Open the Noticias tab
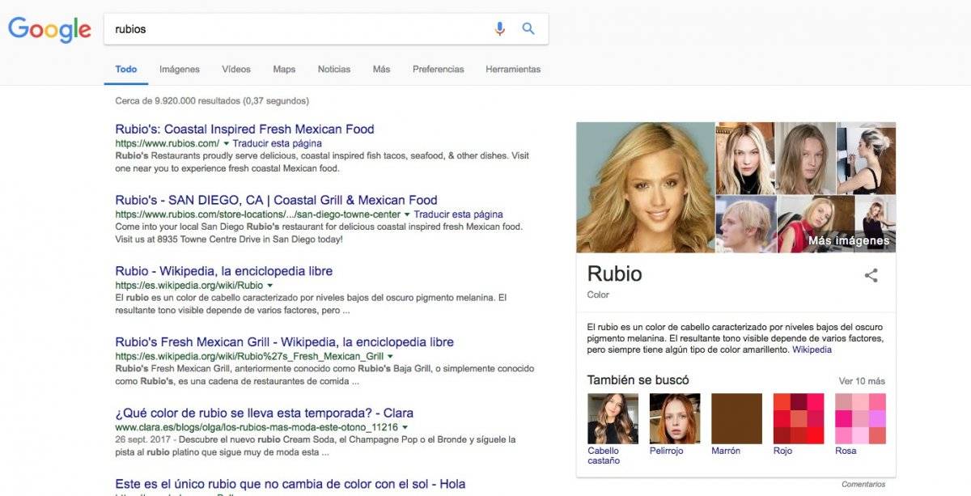This screenshot has width=971, height=496. [334, 70]
